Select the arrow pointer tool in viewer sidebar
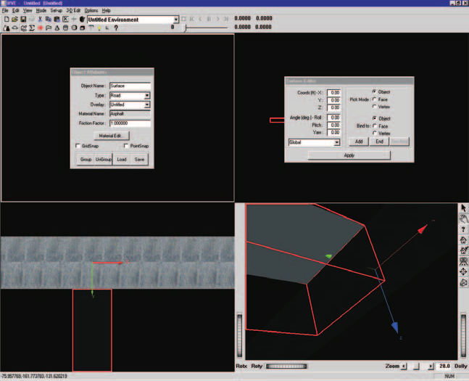469x381 pixels. pos(463,208)
